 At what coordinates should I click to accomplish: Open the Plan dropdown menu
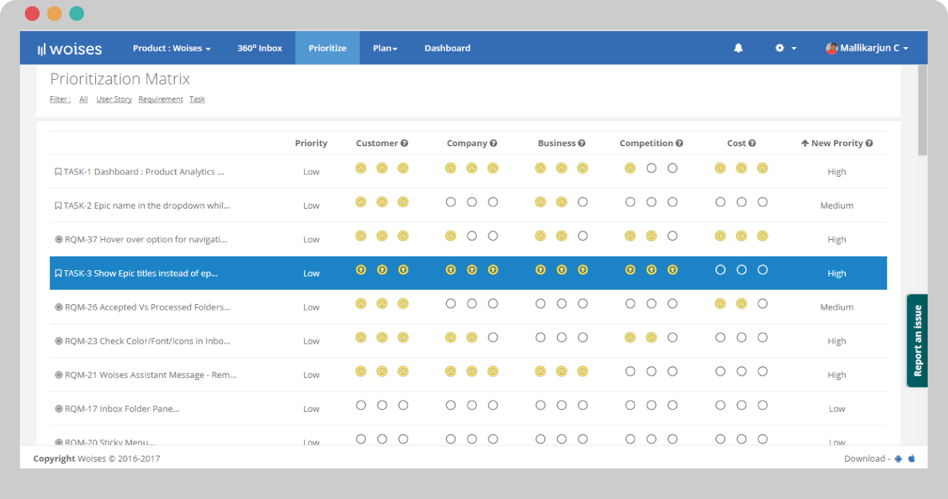point(385,48)
